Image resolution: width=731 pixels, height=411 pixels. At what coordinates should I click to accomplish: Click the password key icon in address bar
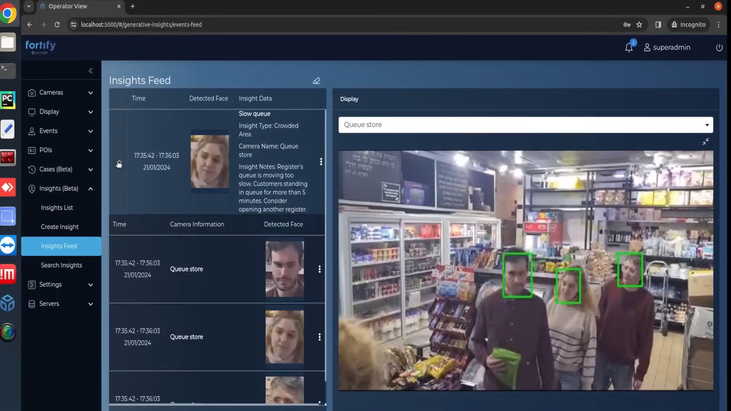point(627,25)
